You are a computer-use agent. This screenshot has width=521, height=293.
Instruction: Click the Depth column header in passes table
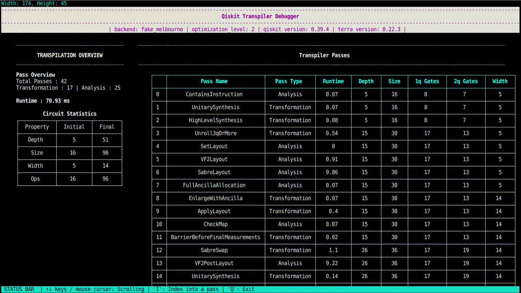366,81
